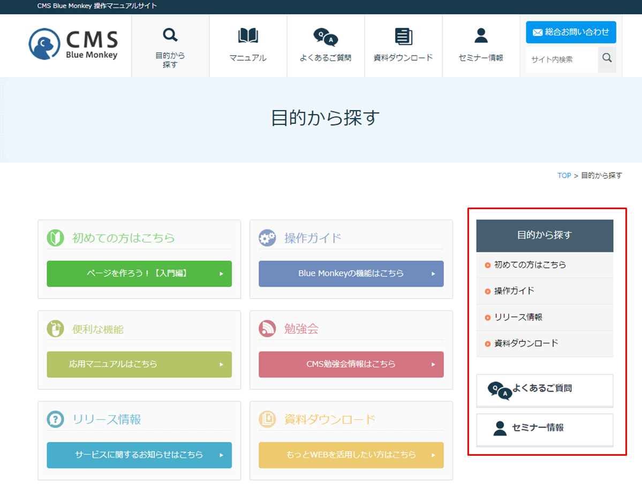
Task: Click the magnifier icon above 目的から探す
Action: click(170, 35)
